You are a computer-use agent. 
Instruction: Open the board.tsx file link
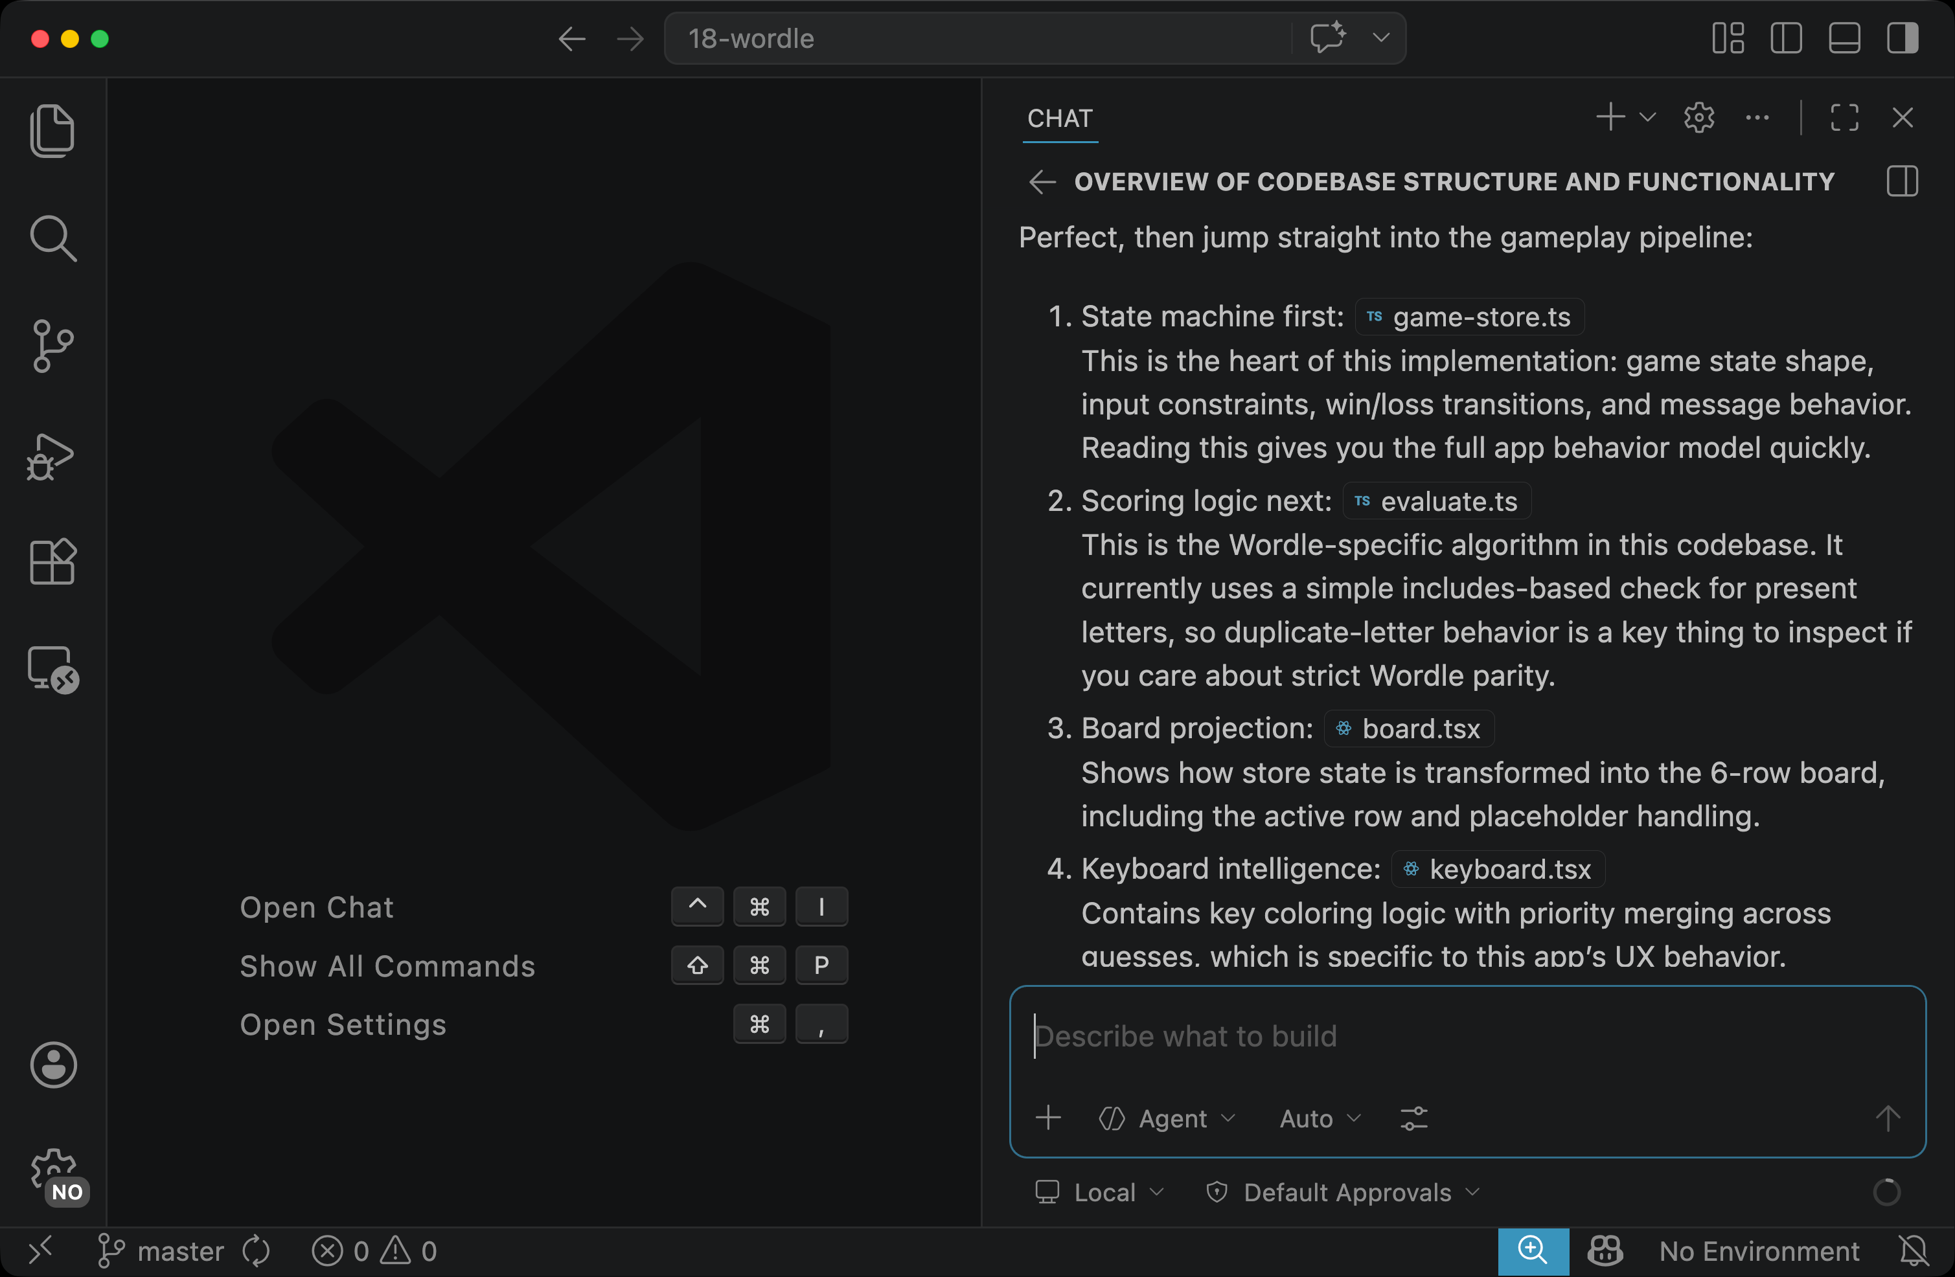click(x=1409, y=729)
